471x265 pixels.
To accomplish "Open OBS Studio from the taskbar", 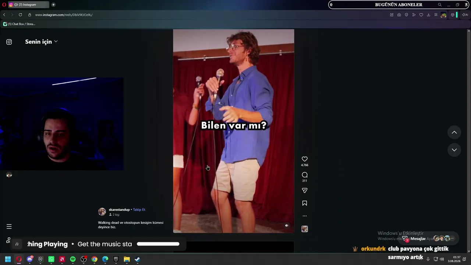I will 84,259.
